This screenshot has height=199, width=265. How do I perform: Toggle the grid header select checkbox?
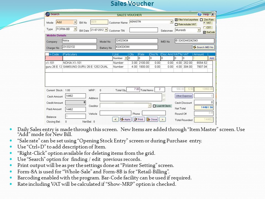tap(47, 54)
